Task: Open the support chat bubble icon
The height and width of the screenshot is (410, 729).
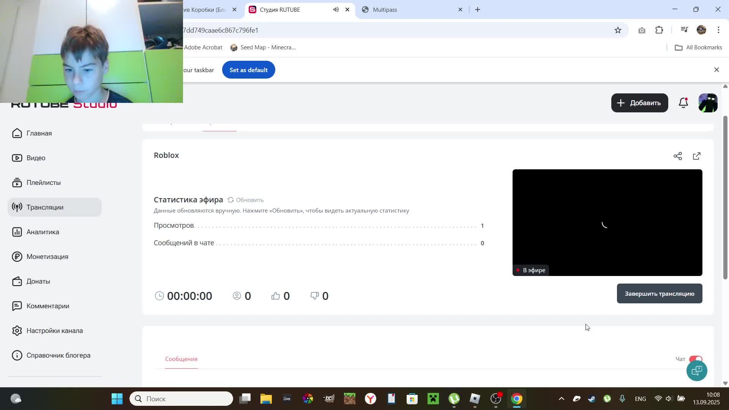Action: tap(697, 371)
